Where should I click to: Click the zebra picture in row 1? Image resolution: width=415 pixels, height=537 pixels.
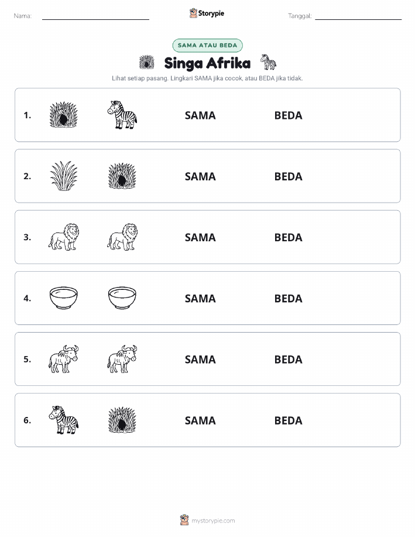pos(122,115)
